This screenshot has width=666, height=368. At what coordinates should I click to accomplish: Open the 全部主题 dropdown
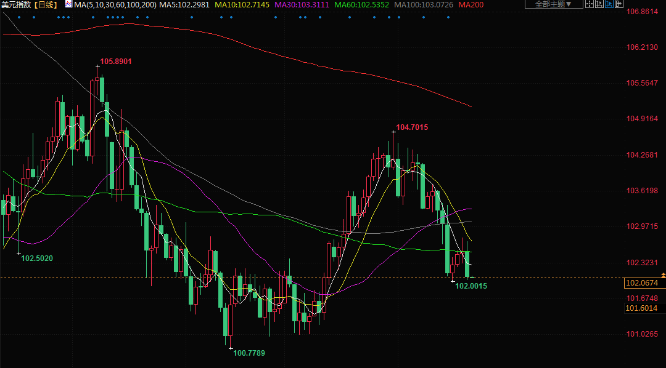point(553,4)
